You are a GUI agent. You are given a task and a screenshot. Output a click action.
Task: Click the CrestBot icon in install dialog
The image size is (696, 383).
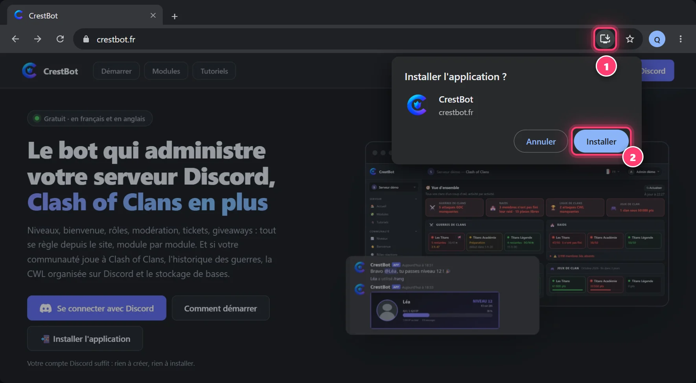[x=417, y=105]
